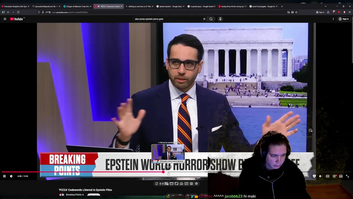
Task: Click the seek preview thumbnail
Action: tap(168, 154)
